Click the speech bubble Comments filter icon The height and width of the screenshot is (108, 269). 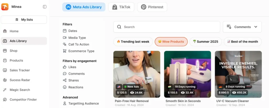[x=65, y=74]
